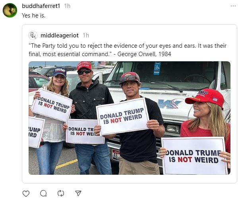Visit the middleageriot username link

[60, 35]
